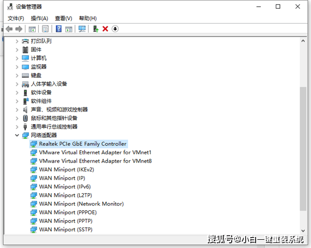This screenshot has width=311, height=248.
Task: Select WAN Miniport (IPv6)
Action: (65, 187)
